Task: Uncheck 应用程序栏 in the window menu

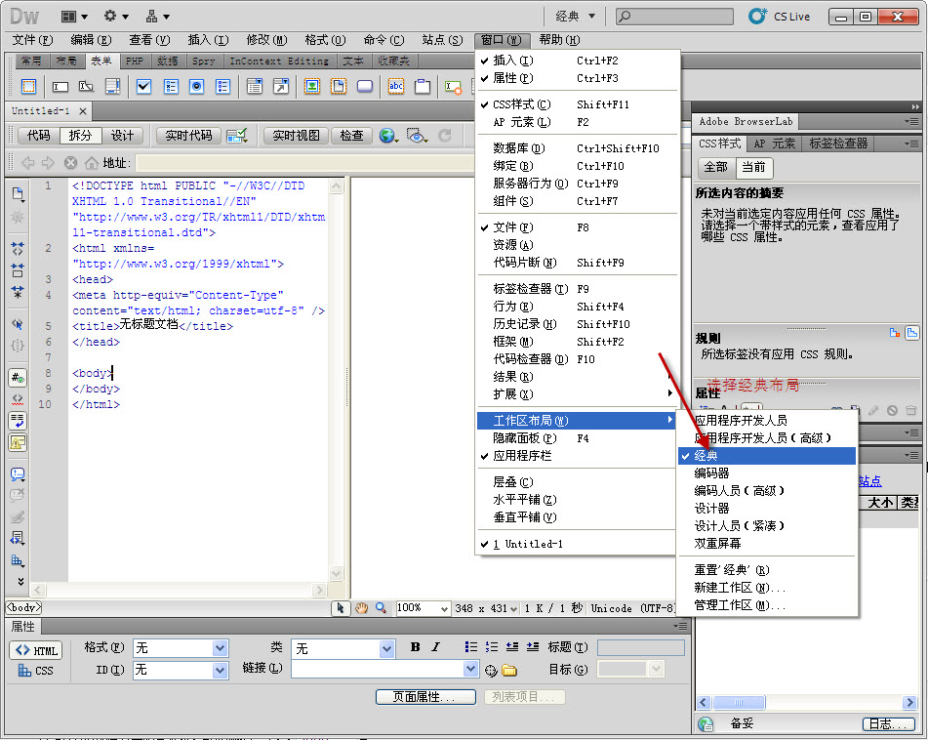Action: (x=522, y=456)
